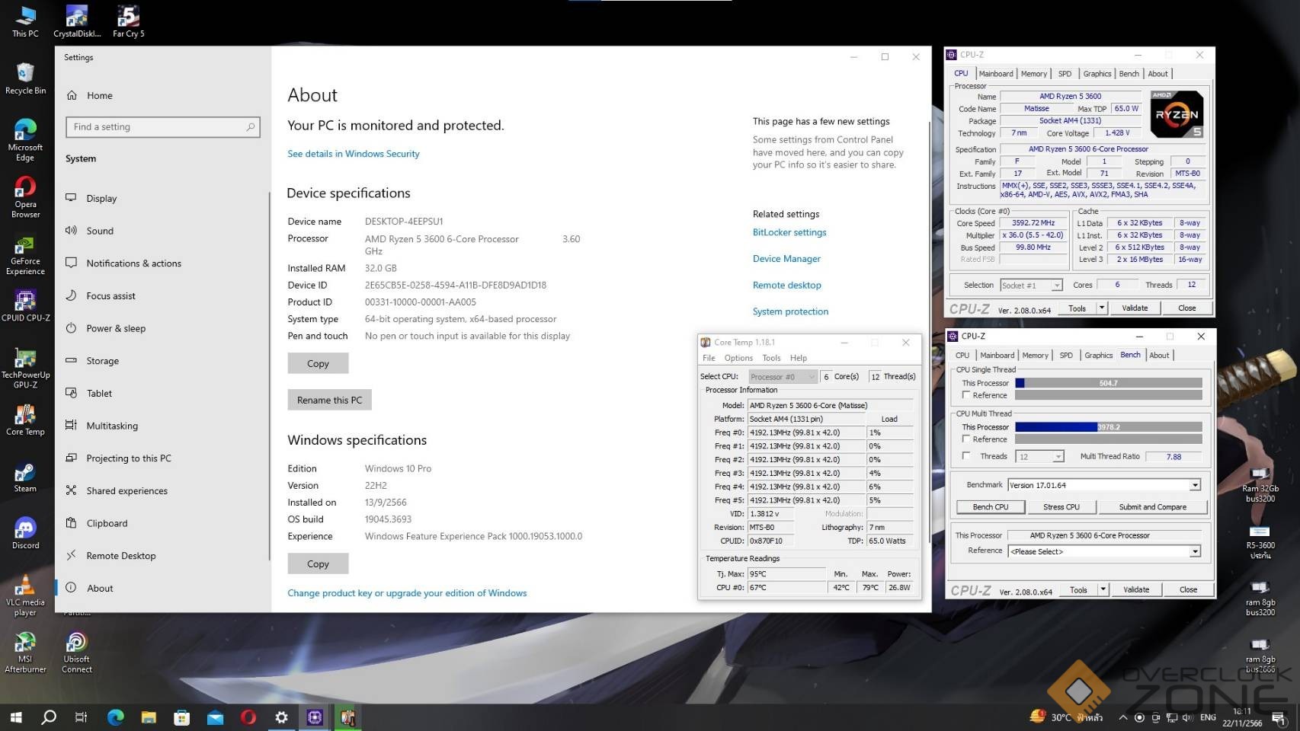Image resolution: width=1300 pixels, height=731 pixels.
Task: Enable Reference checkbox under CPU Multi Thread
Action: [966, 439]
